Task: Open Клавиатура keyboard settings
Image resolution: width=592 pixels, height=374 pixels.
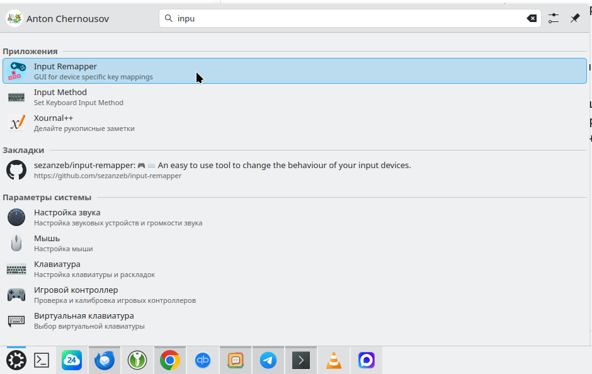Action: coord(57,268)
